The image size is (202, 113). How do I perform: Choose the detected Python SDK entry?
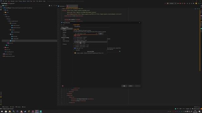coord(91,53)
